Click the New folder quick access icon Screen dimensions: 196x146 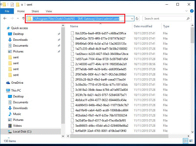18,5
